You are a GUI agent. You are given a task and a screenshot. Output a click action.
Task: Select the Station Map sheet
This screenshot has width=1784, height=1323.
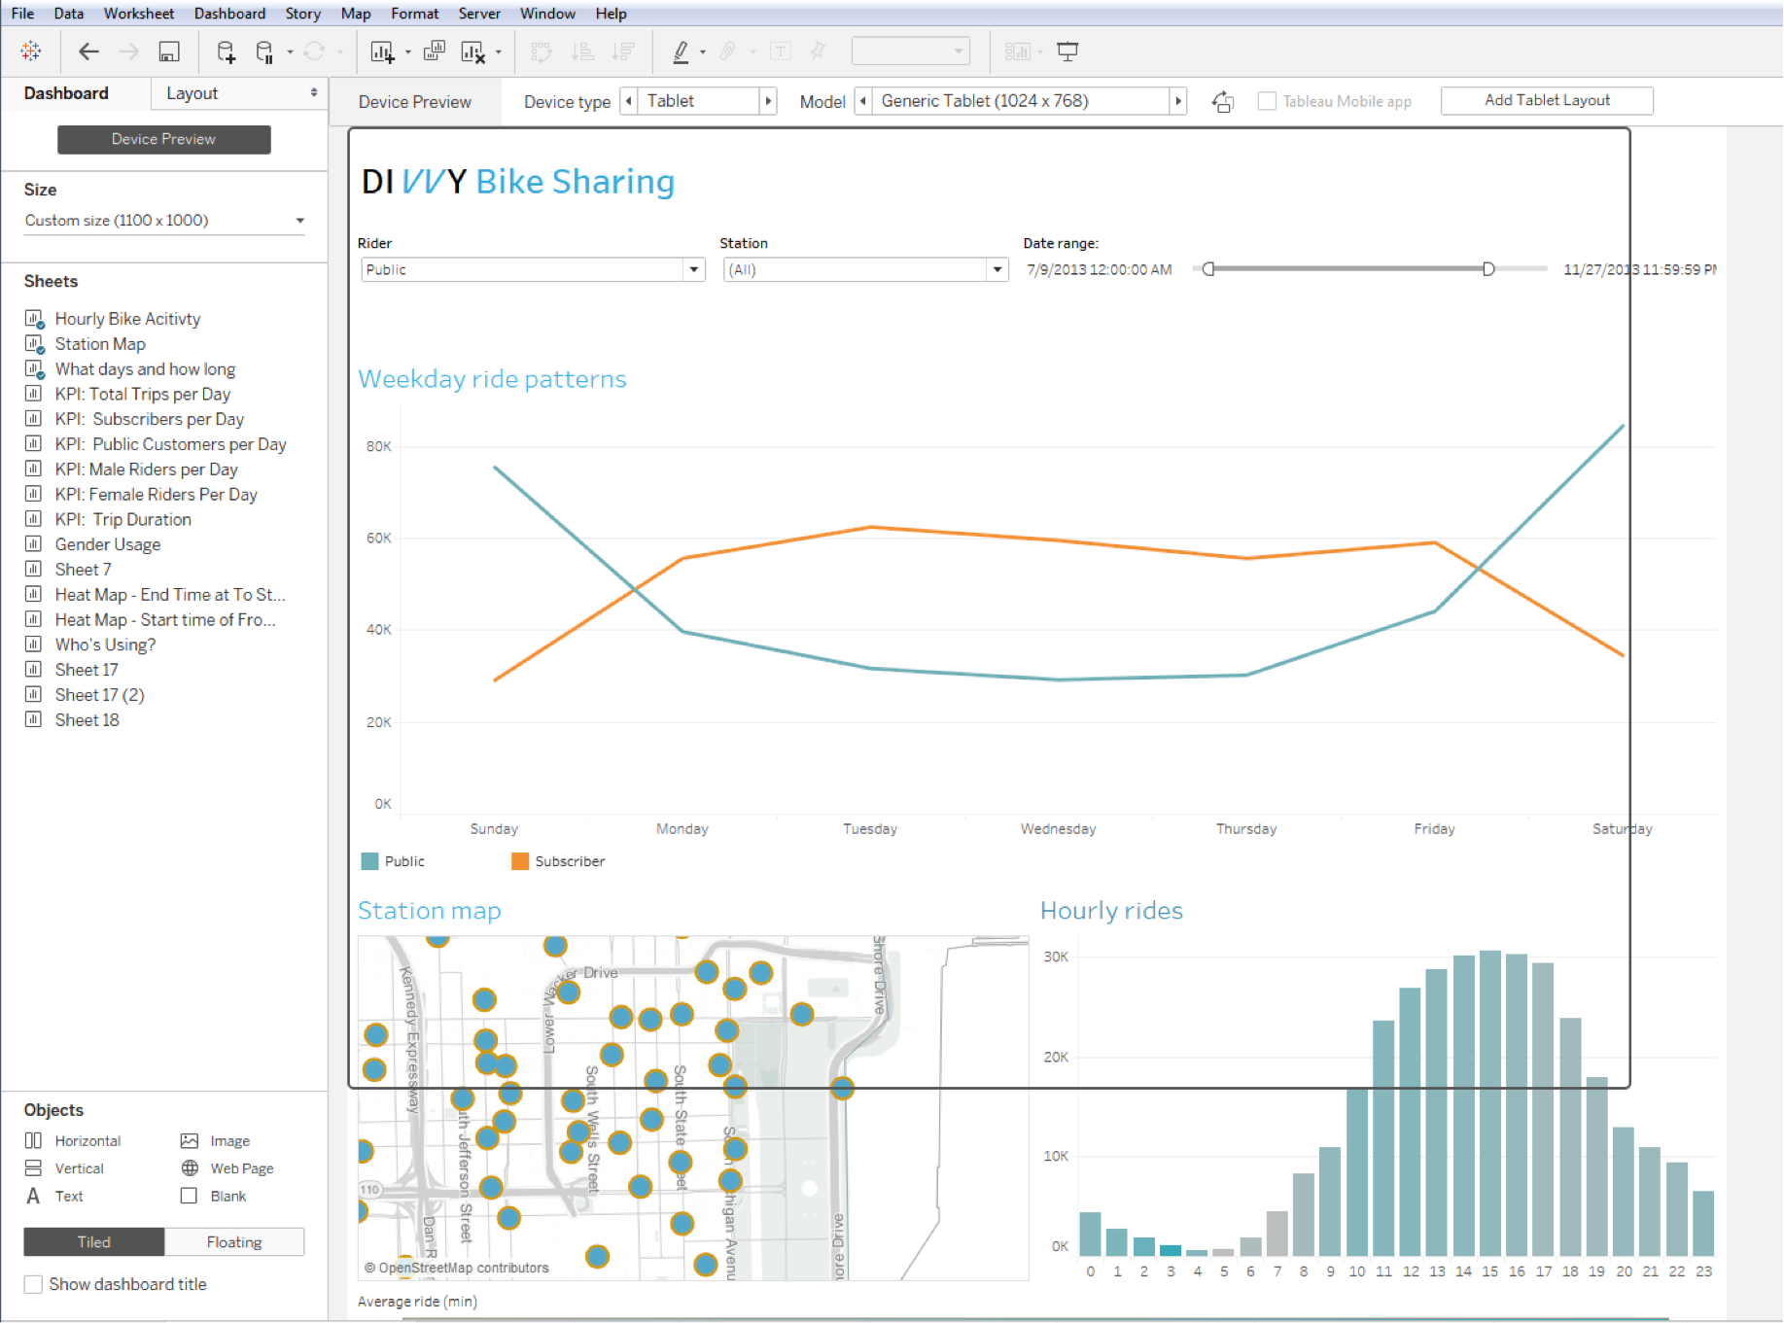click(x=100, y=344)
